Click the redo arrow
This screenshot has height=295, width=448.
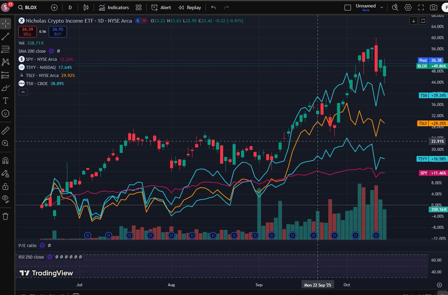(x=226, y=7)
